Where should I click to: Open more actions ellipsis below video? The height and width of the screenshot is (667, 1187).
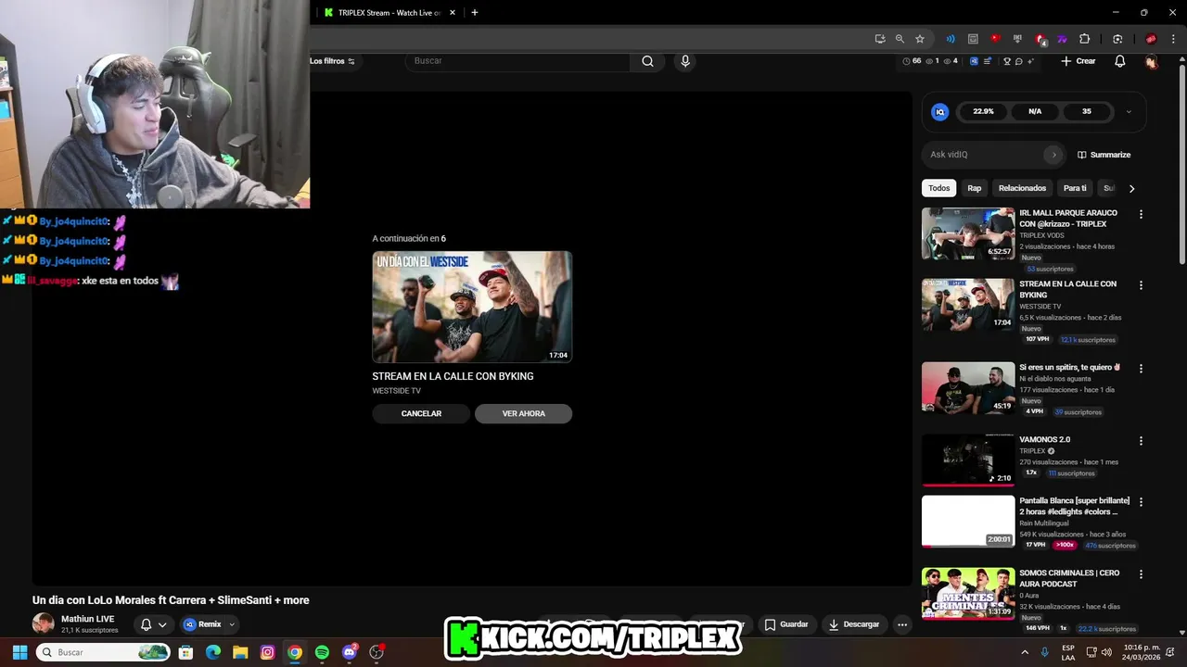click(902, 624)
